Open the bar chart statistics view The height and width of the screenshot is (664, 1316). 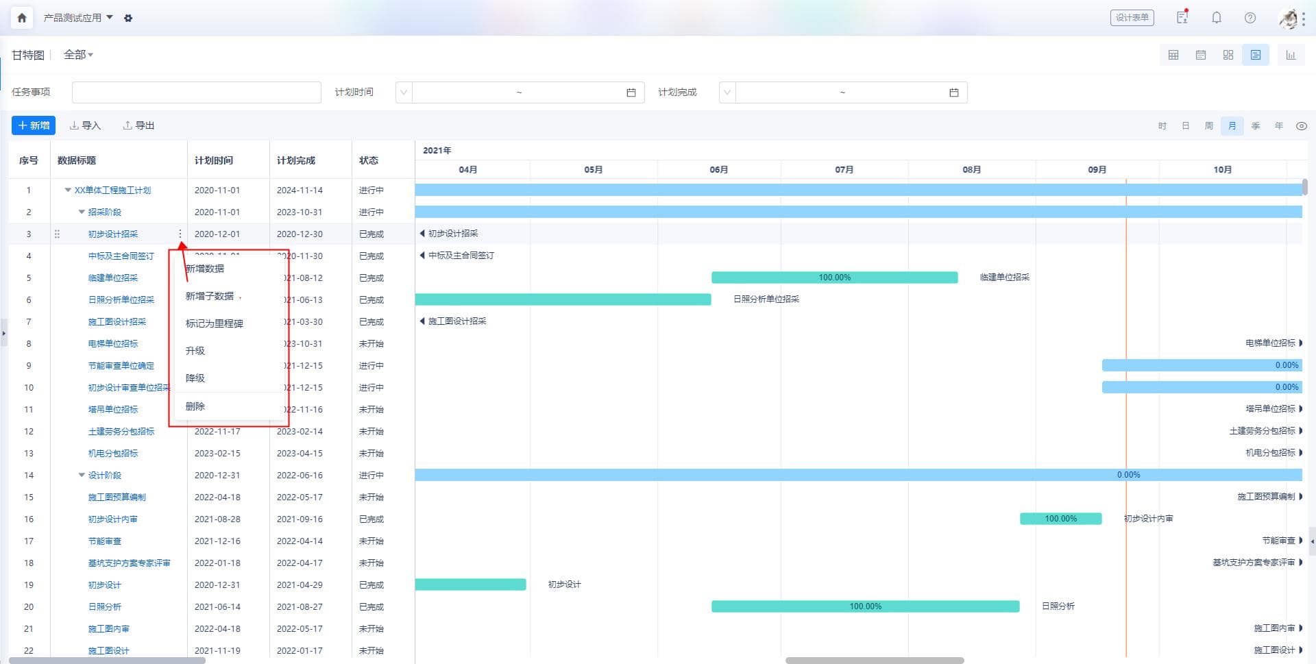tap(1291, 55)
